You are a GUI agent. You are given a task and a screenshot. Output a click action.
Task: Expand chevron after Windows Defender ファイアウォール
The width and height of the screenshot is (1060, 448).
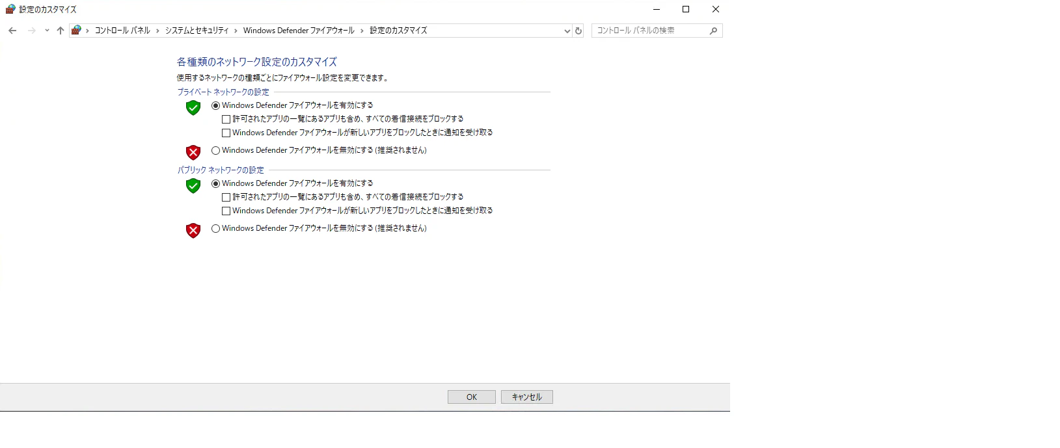point(362,31)
